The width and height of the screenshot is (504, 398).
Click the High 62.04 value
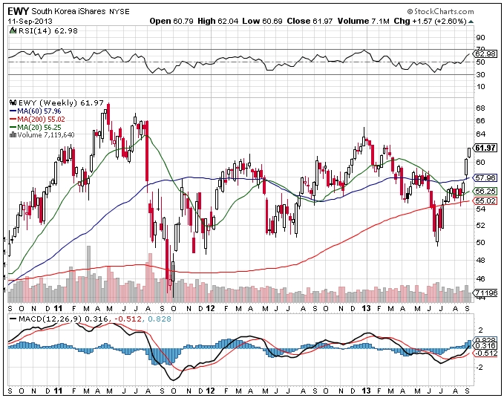pyautogui.click(x=218, y=22)
